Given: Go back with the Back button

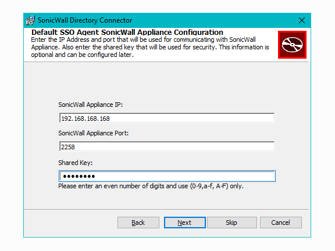Looking at the screenshot, I should (x=138, y=223).
